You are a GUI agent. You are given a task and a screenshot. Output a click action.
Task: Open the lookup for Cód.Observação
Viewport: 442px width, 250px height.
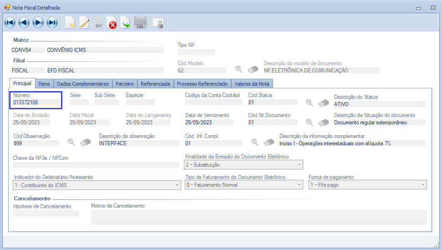(x=71, y=142)
